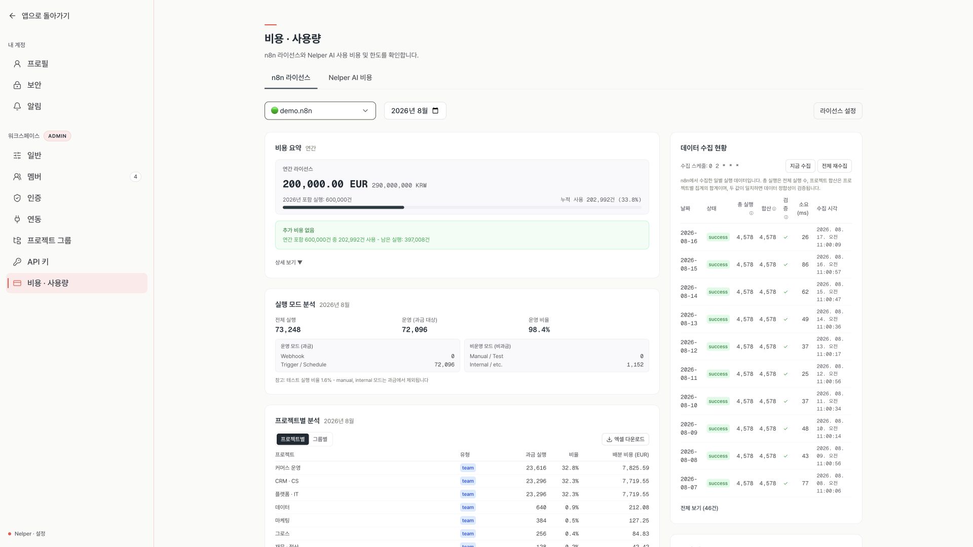
Task: Open 프로필 via its person icon
Action: tap(17, 64)
